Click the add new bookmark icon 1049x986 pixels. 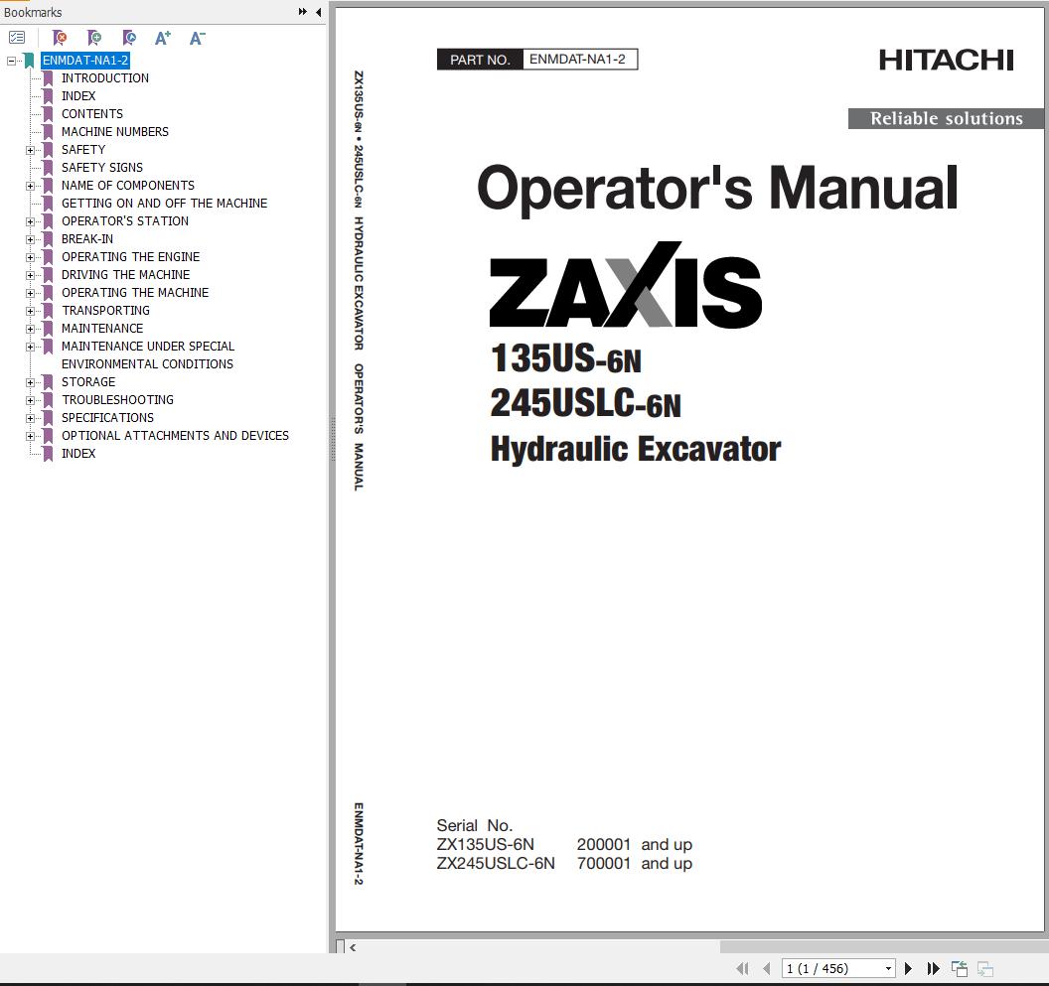[94, 38]
